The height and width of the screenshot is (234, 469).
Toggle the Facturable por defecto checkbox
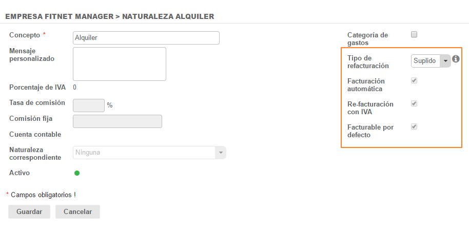tap(414, 126)
